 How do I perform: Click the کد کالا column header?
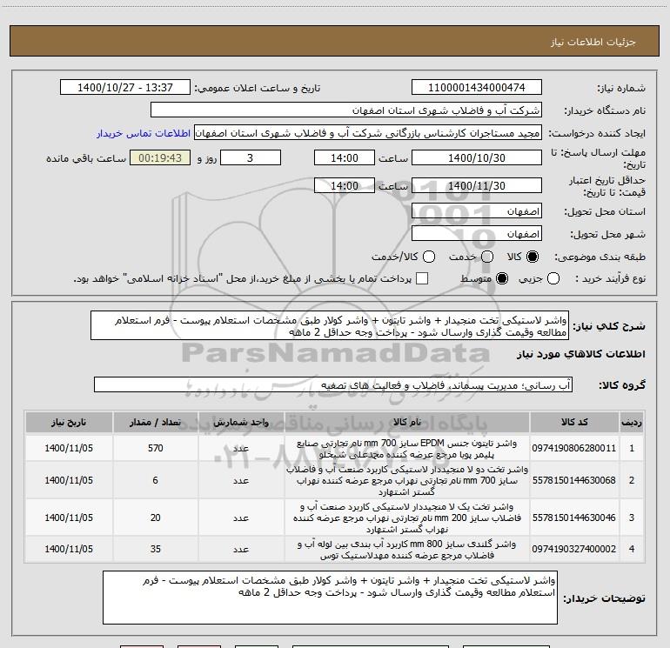pos(574,422)
